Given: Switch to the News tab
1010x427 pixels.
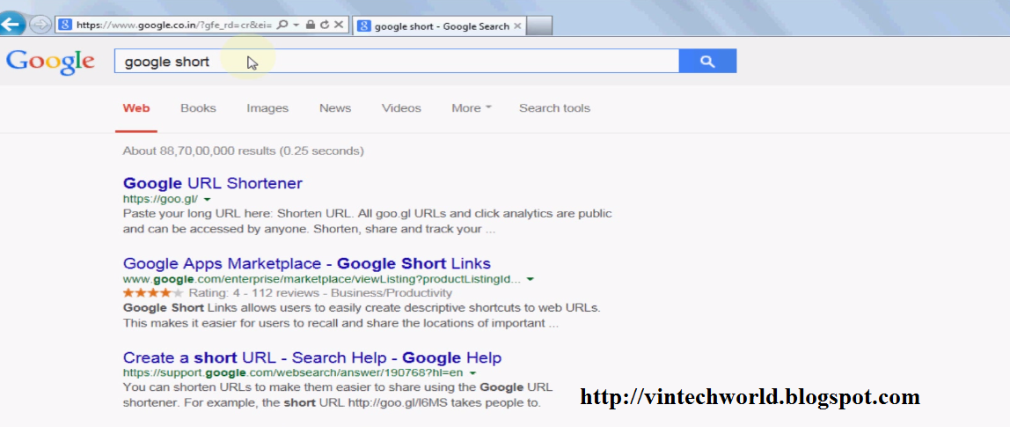Looking at the screenshot, I should click(335, 108).
